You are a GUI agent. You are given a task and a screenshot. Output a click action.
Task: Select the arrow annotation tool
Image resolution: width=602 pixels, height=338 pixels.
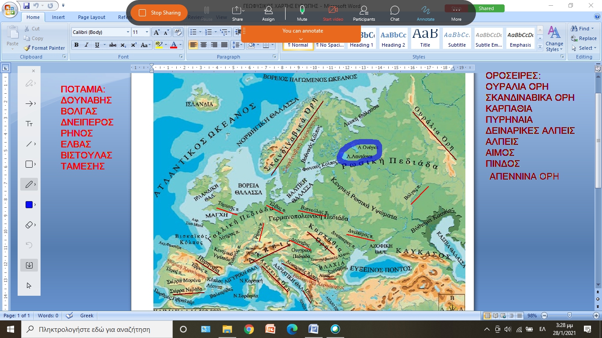[29, 103]
